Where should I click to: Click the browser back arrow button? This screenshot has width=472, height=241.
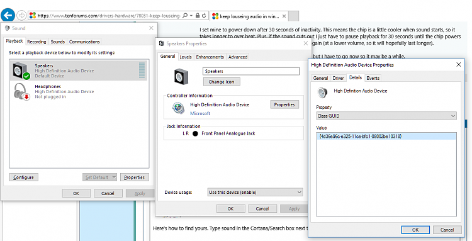pyautogui.click(x=8, y=14)
